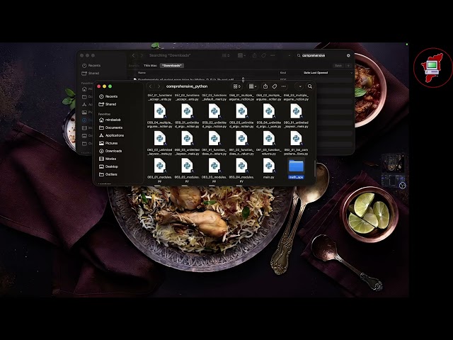Screen dimensions: 453x340
Task: Go back in comprehensive_python window
Action: (x=150, y=86)
